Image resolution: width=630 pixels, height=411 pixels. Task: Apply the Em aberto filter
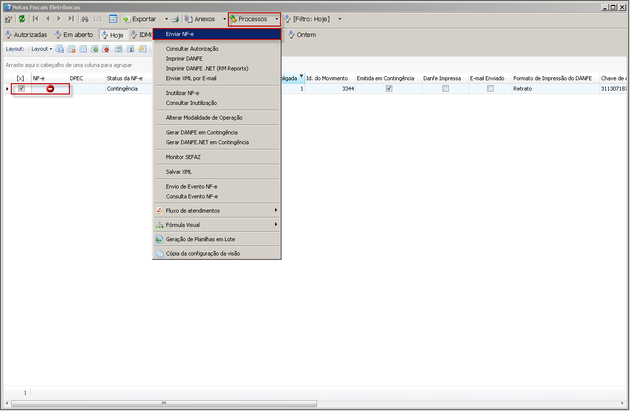coord(74,35)
